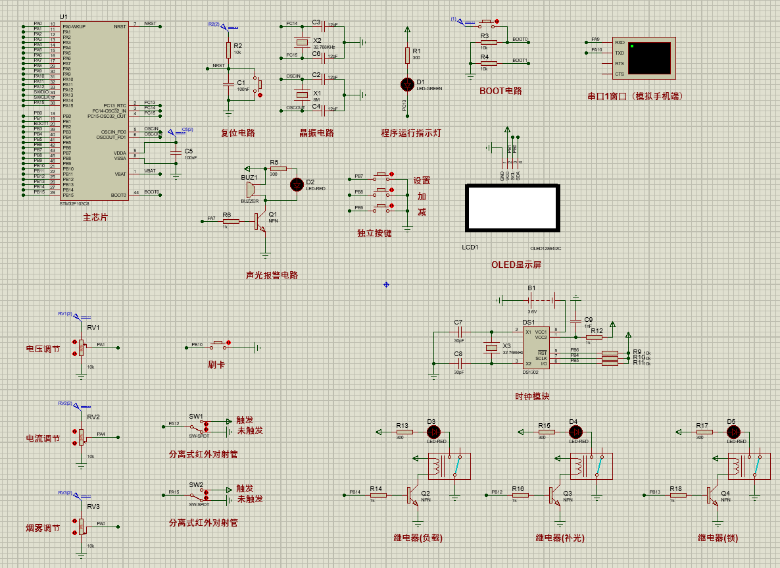This screenshot has height=568, width=780.
Task: Select the X2 32.768KHz crystal
Action: (302, 42)
